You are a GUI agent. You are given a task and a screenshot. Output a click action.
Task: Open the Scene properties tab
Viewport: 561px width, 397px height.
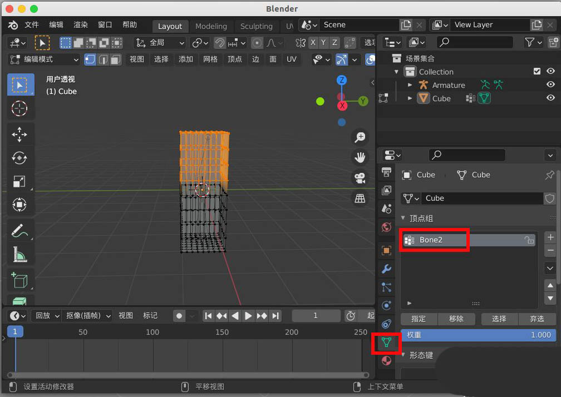pyautogui.click(x=386, y=209)
